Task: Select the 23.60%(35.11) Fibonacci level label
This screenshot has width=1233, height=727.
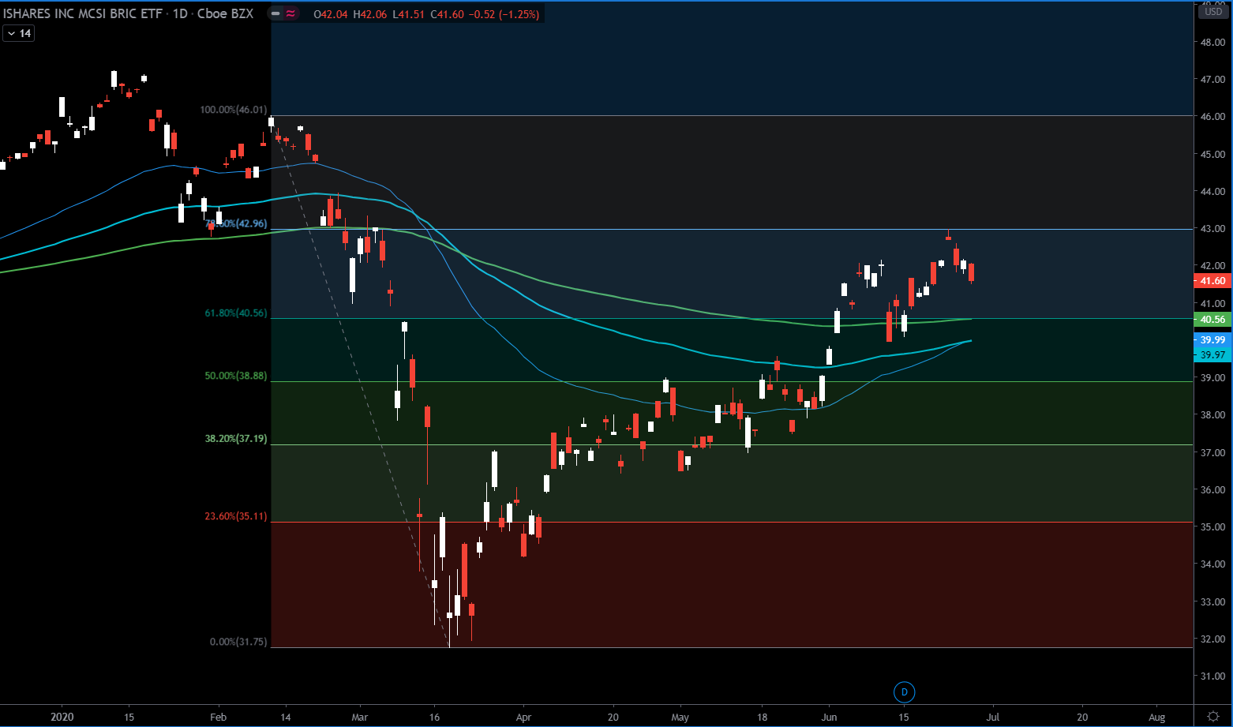Action: [236, 516]
